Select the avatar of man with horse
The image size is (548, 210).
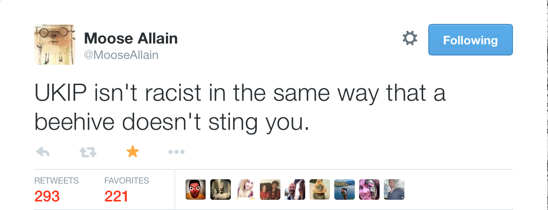[x=295, y=190]
